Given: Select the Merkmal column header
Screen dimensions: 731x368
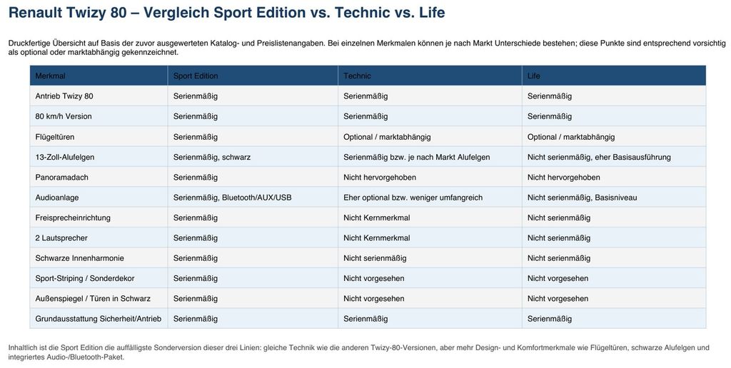Looking at the screenshot, I should tap(51, 76).
